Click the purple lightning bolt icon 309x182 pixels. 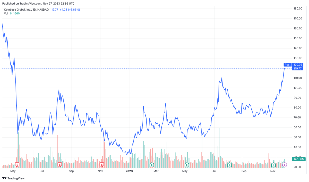(285, 165)
